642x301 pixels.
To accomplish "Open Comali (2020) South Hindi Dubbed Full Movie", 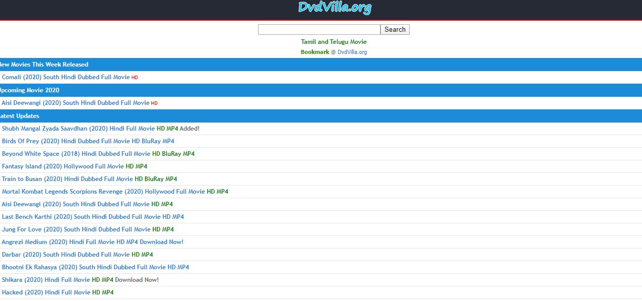I will [66, 77].
